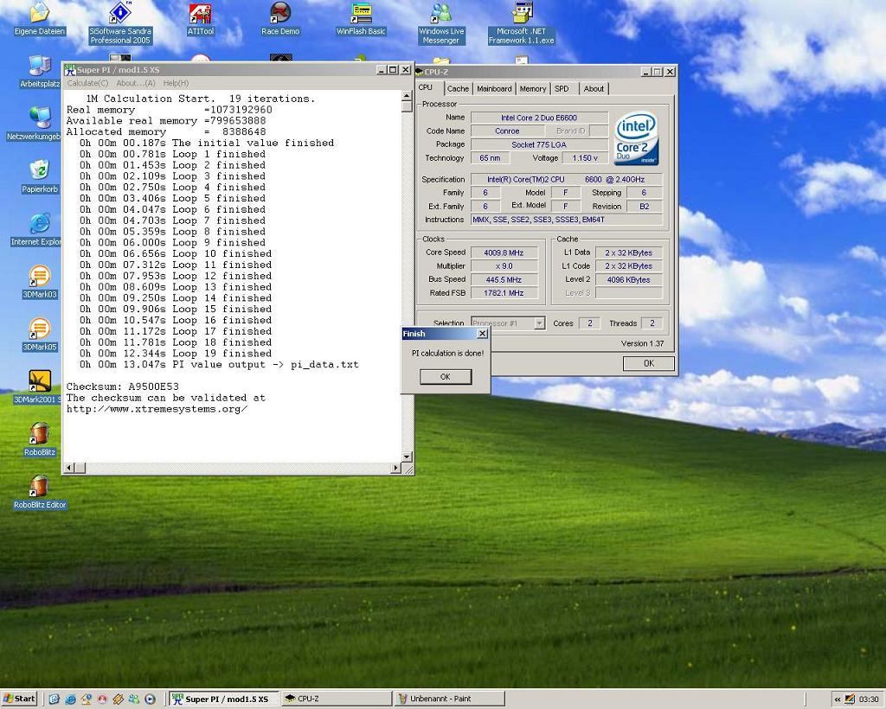The image size is (886, 709).
Task: Switch to the SPD tab in CPU-Z
Action: [562, 88]
